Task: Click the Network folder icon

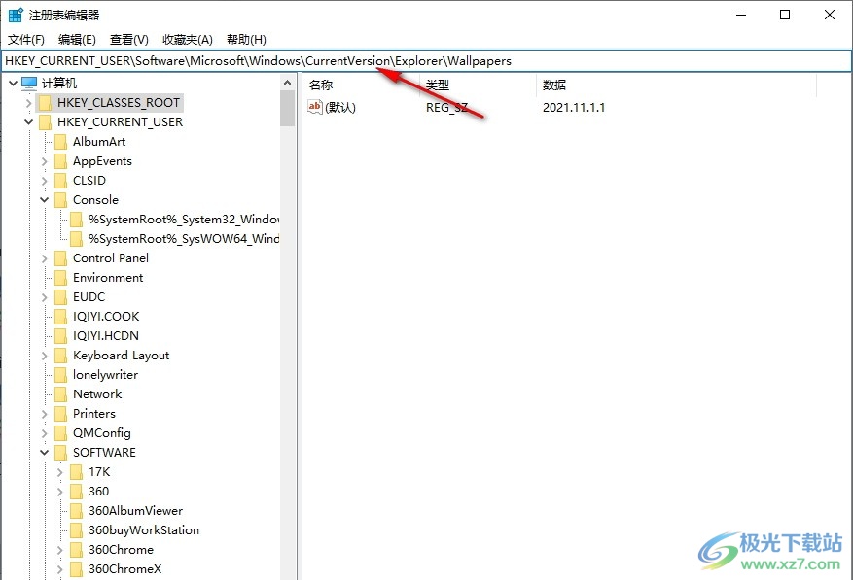Action: point(61,394)
